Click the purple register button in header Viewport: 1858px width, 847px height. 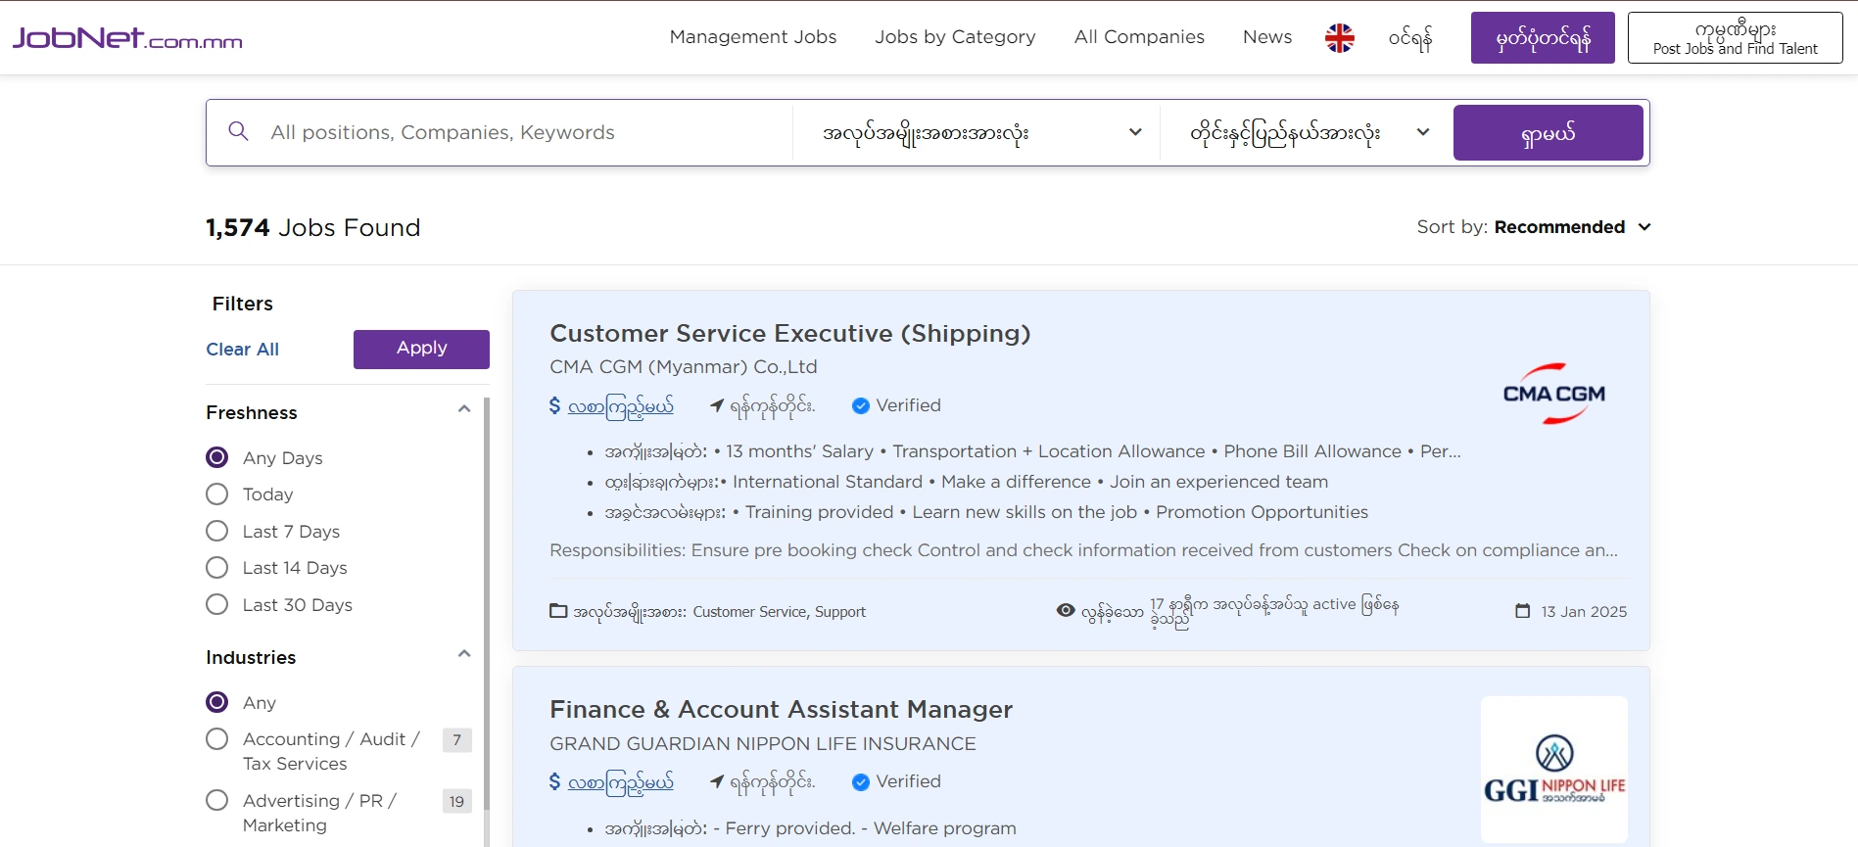(1543, 38)
